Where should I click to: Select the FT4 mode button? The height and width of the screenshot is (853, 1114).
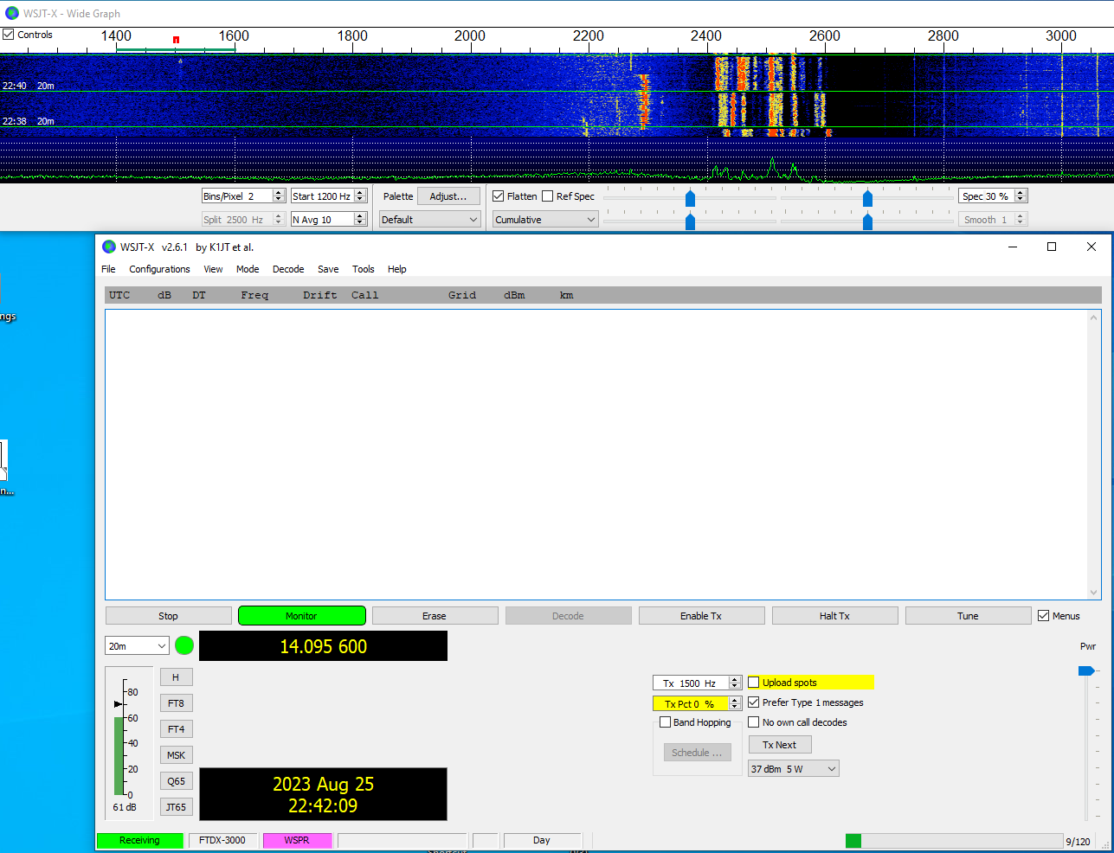click(x=176, y=729)
